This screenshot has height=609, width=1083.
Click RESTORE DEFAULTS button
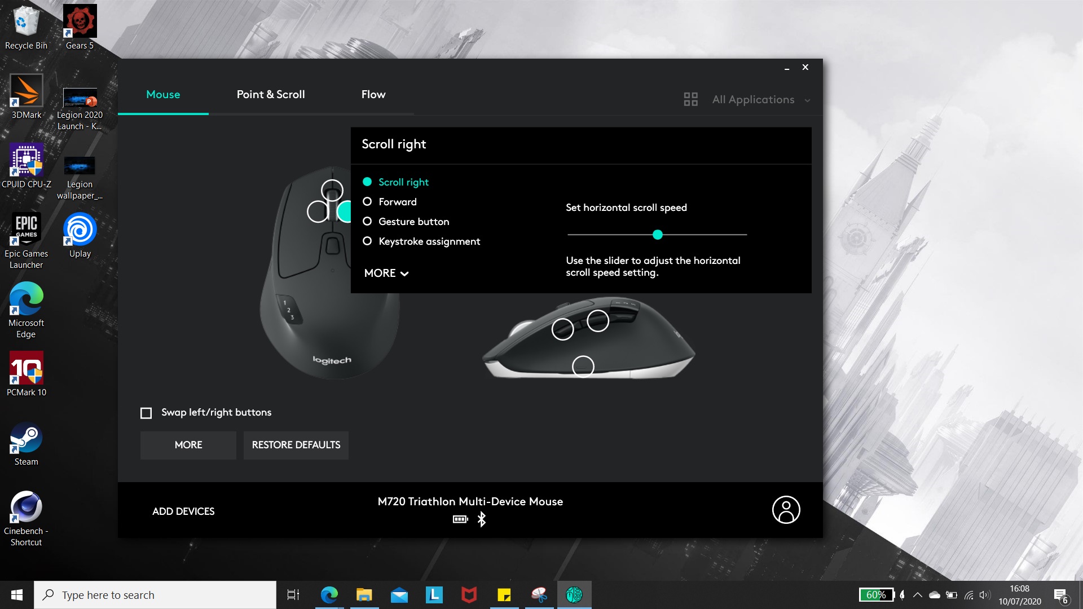[296, 445]
